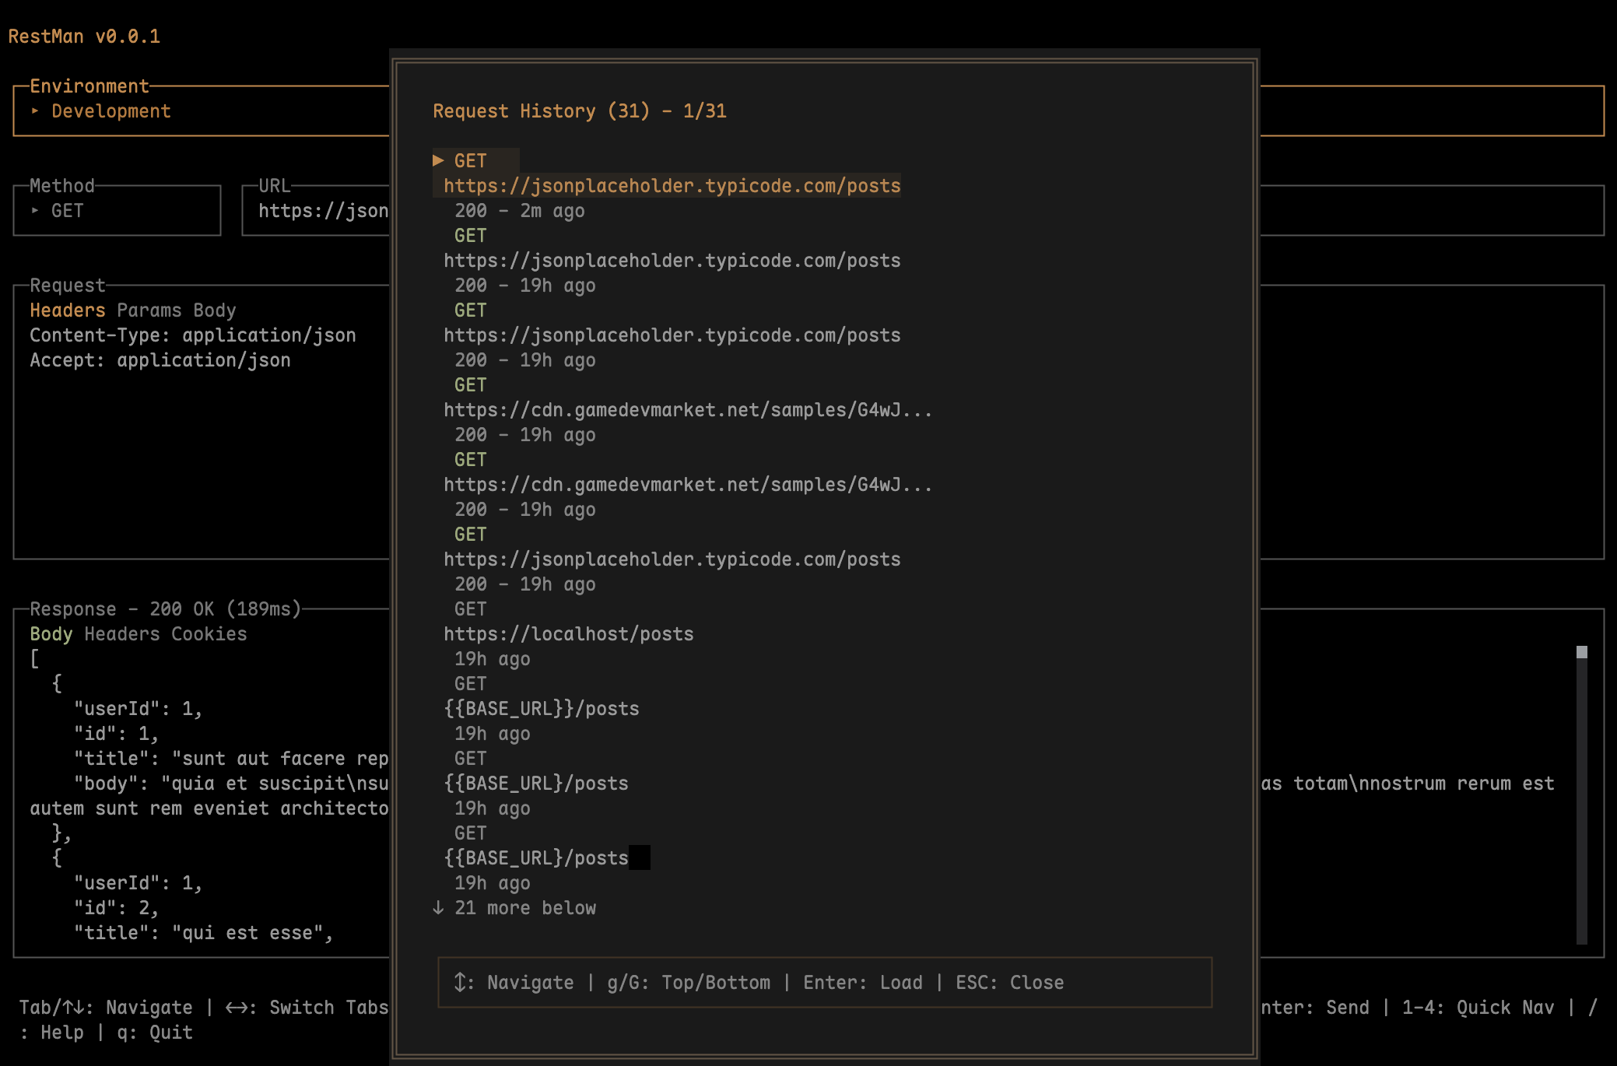Switch to the response Cookies tab
1617x1066 pixels.
[209, 634]
